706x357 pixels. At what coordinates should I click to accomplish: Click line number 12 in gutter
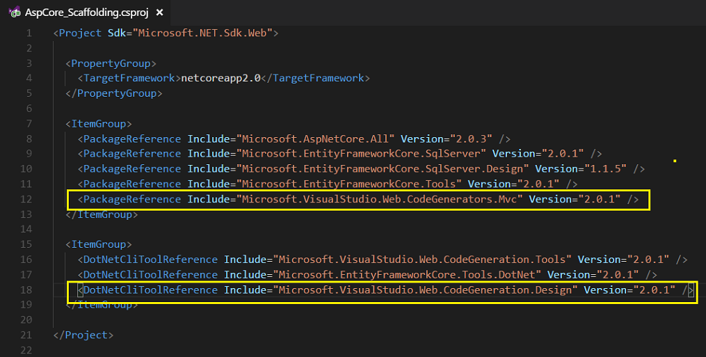click(x=26, y=199)
